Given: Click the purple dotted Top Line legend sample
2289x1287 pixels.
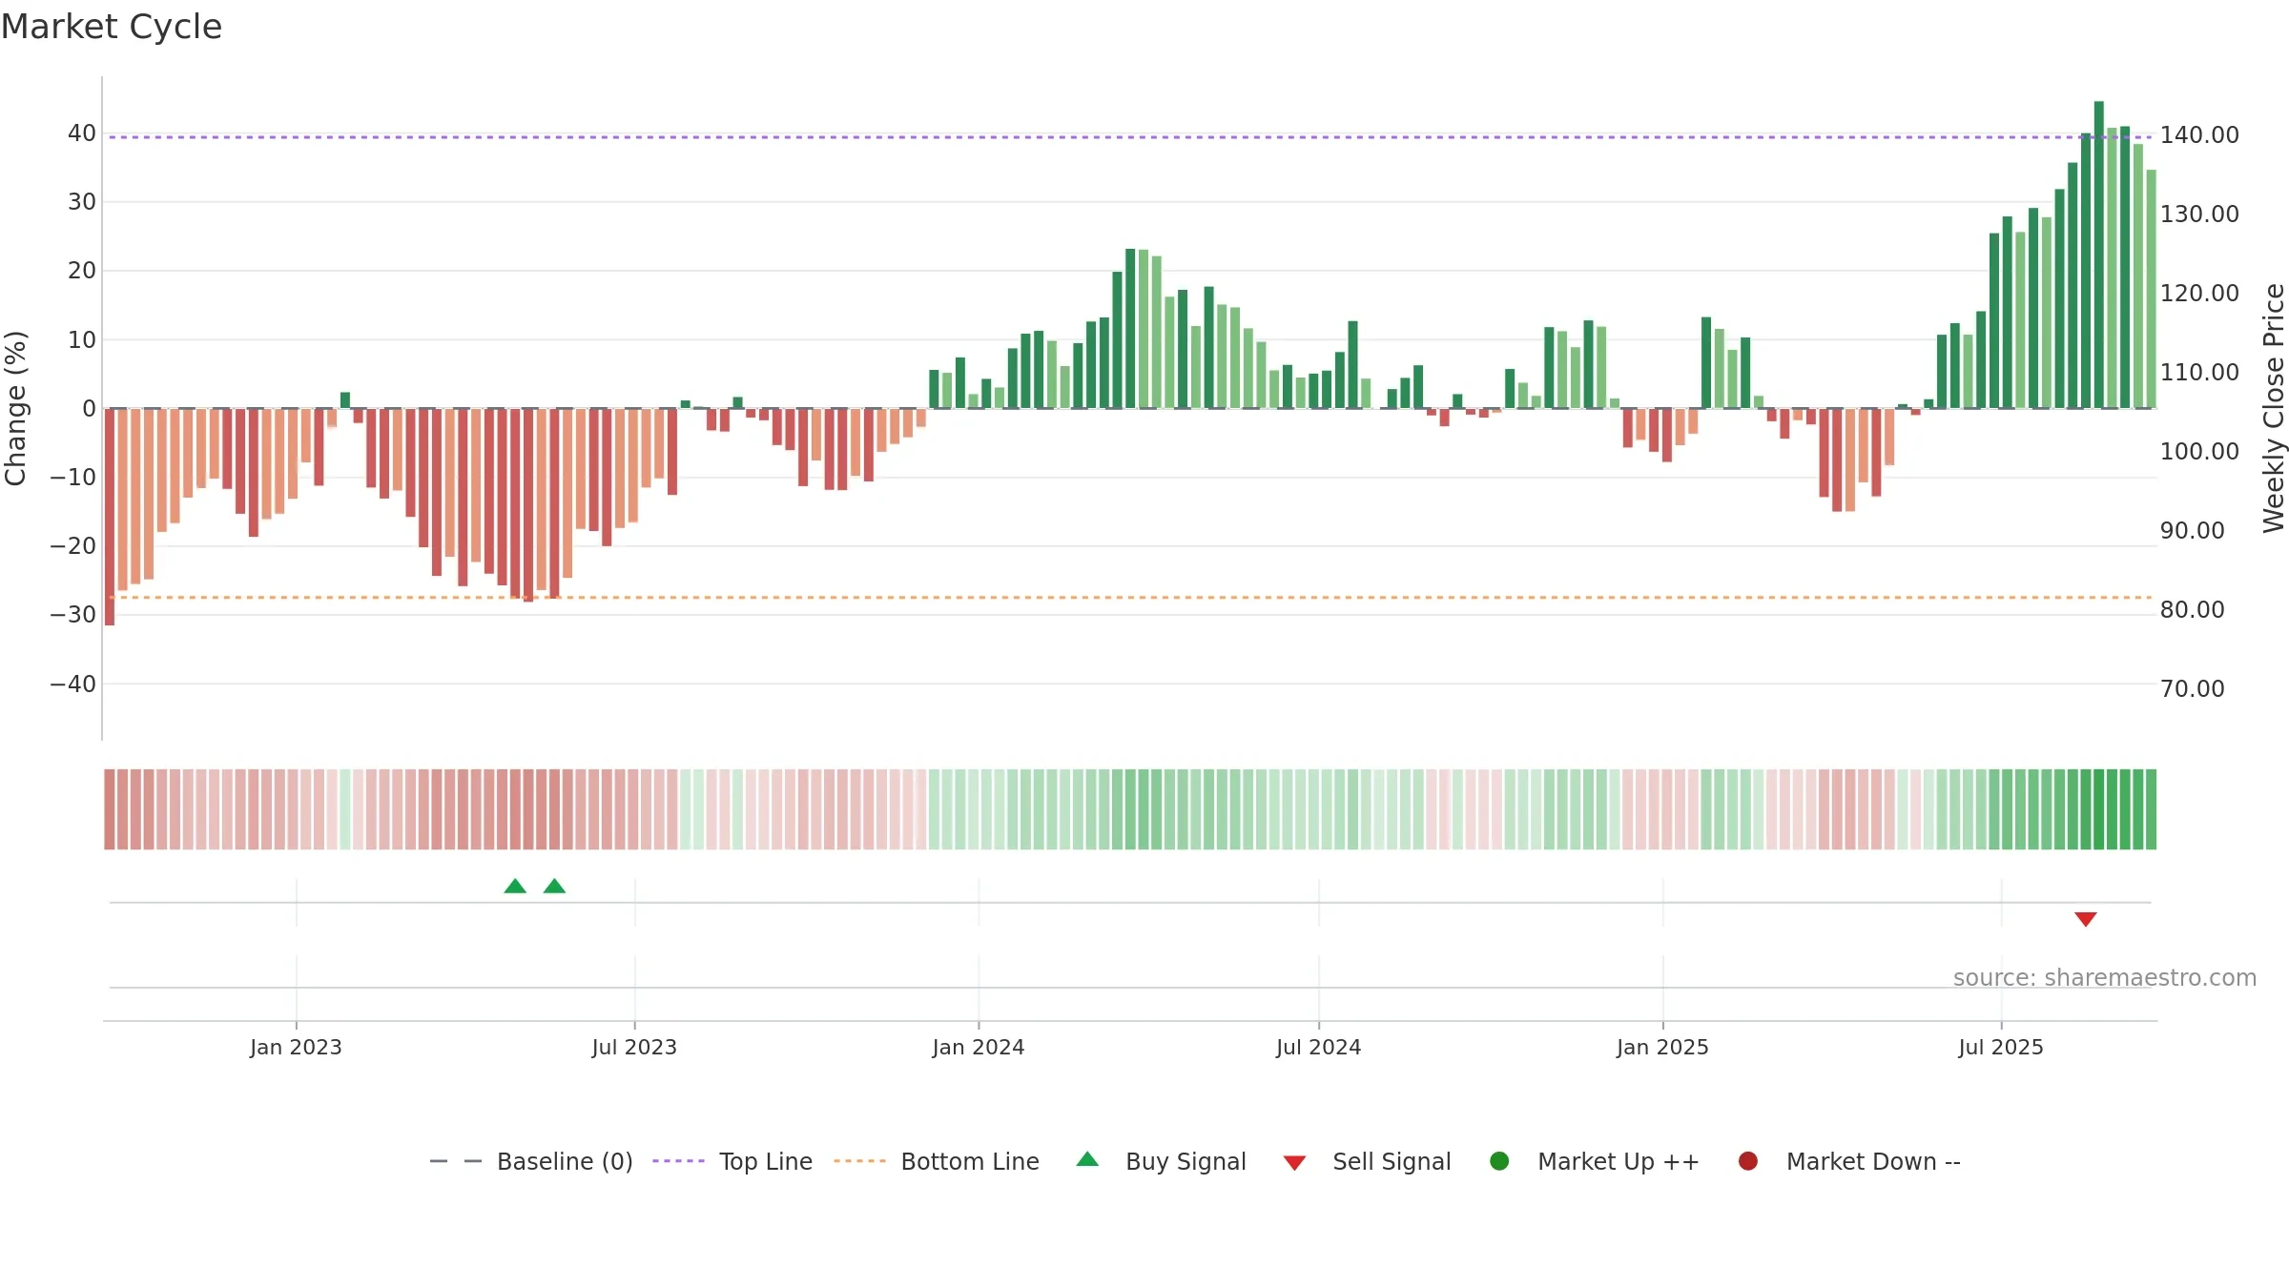Looking at the screenshot, I should [678, 1161].
